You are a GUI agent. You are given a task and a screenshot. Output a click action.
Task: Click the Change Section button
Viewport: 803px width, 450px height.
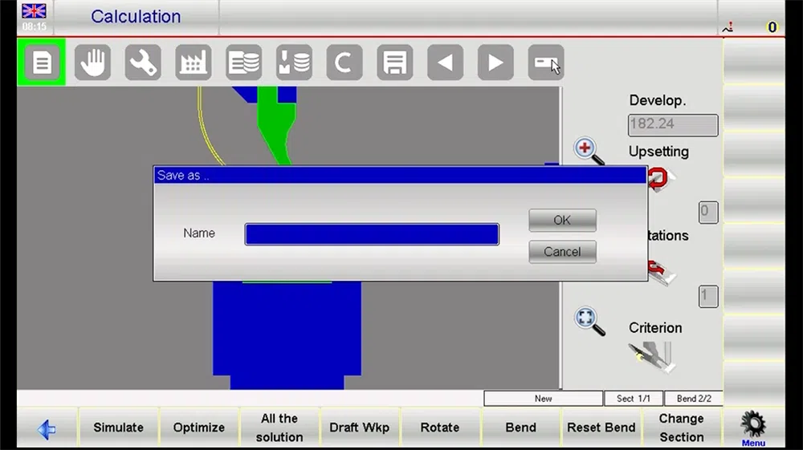click(x=682, y=428)
